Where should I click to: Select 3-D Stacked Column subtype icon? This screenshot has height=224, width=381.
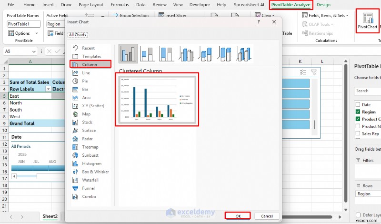click(x=206, y=54)
